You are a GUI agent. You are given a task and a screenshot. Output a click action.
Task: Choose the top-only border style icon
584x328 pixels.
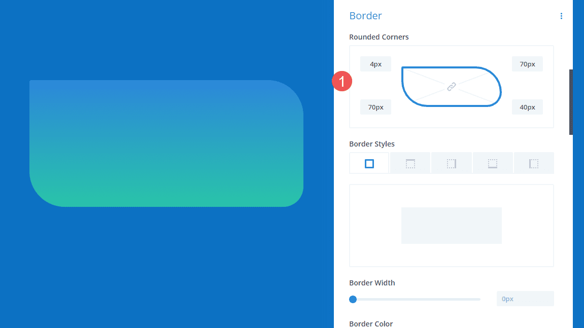click(x=410, y=163)
